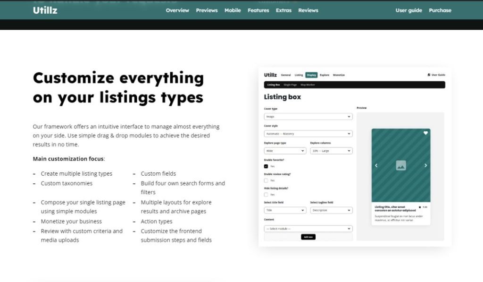Uncheck the Yes box under Enable favorite
483x282 pixels.
point(266,166)
